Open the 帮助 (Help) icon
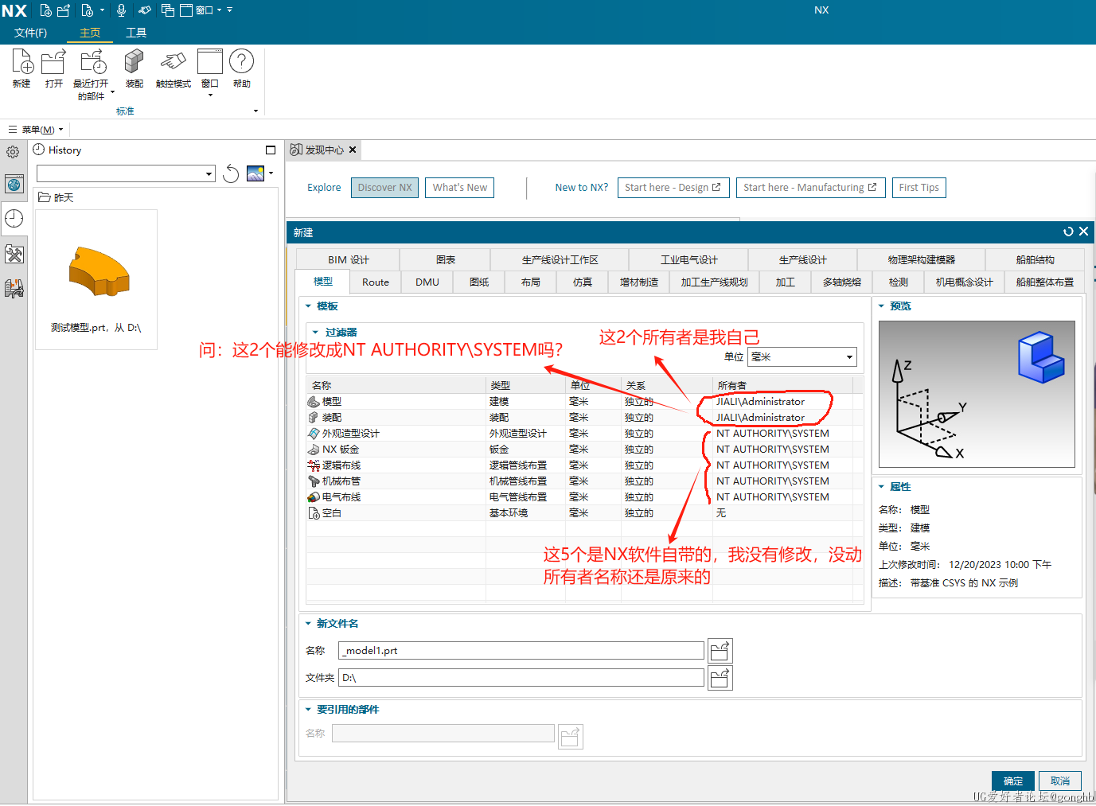 (241, 61)
